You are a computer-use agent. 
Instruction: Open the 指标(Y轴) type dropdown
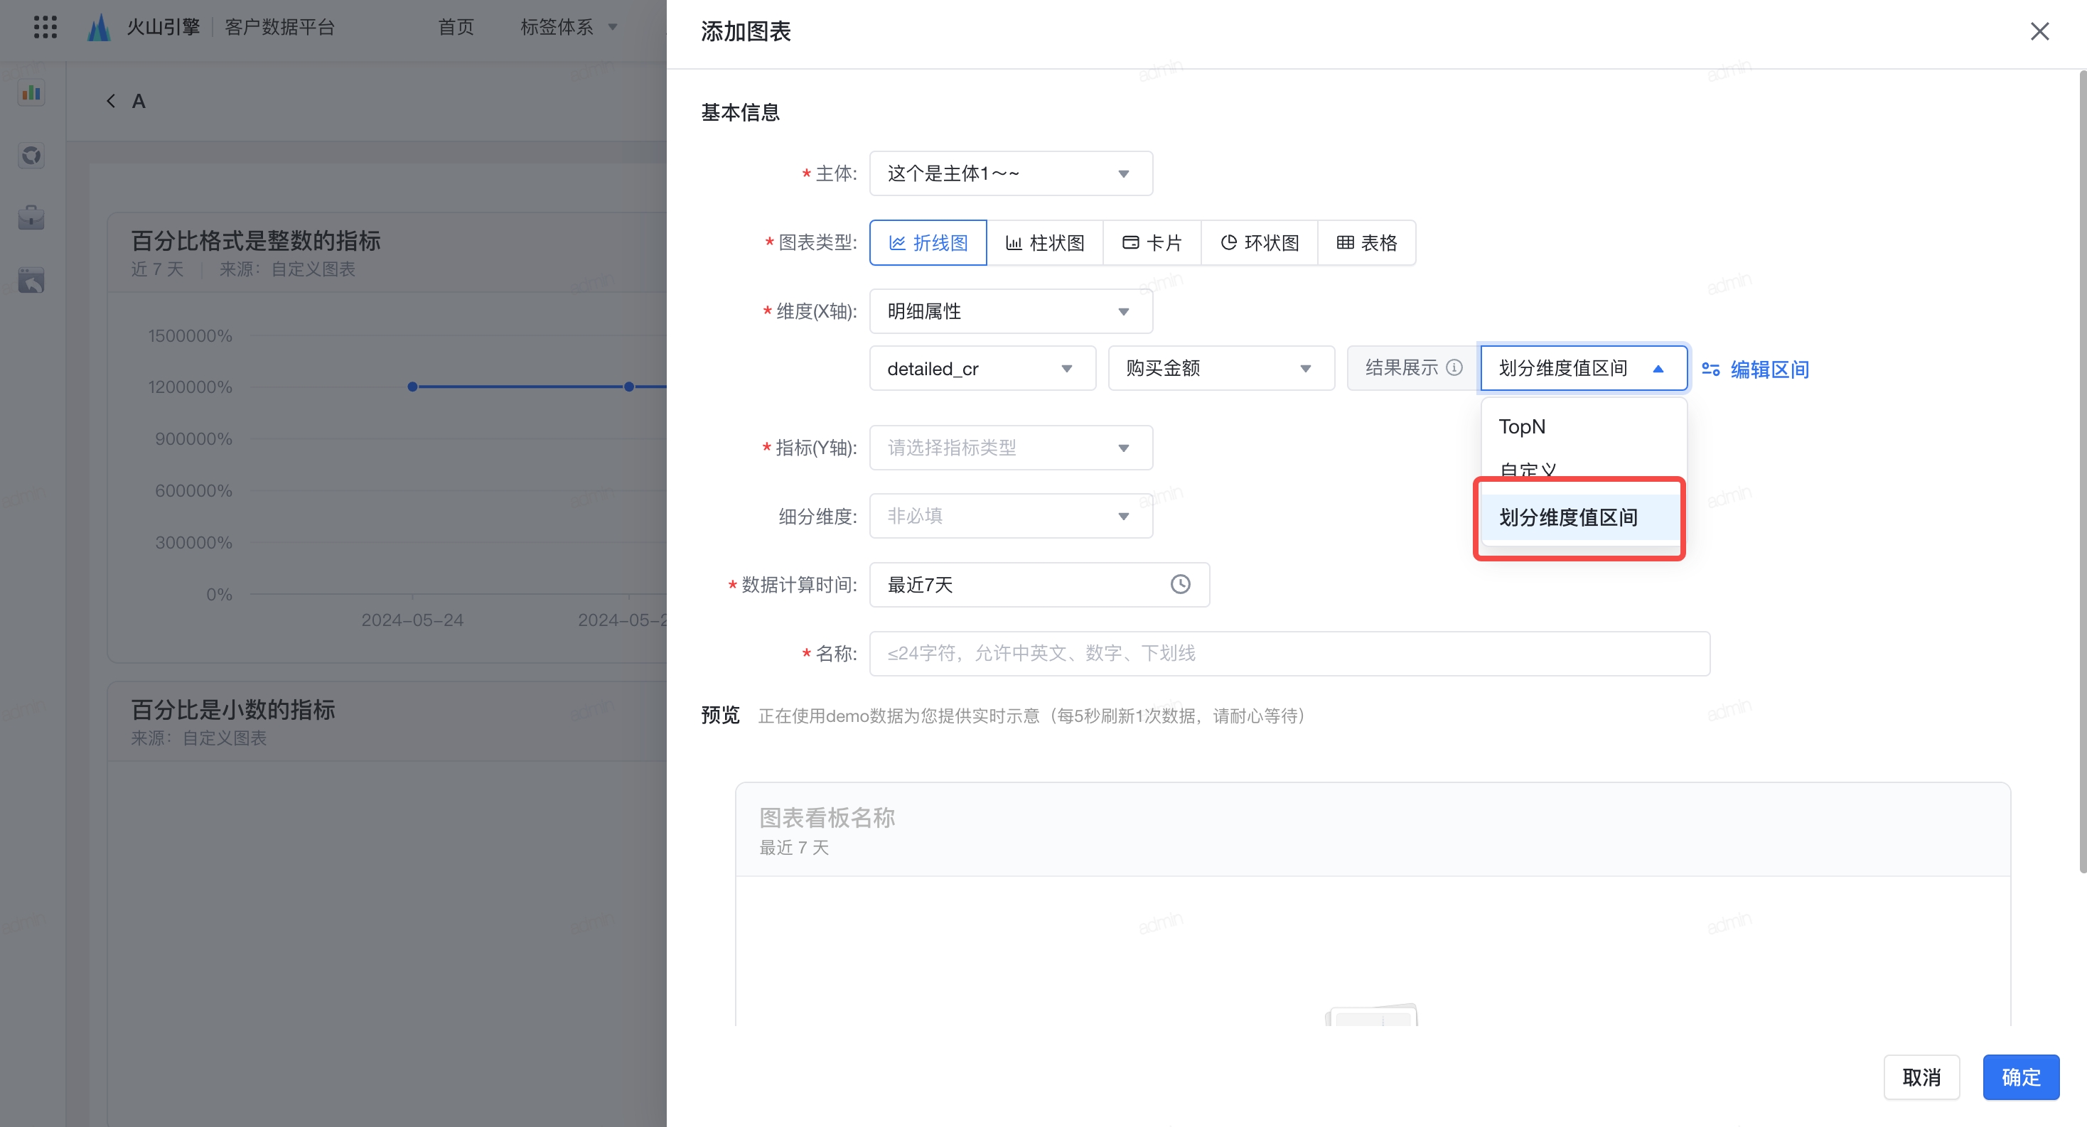click(x=1011, y=448)
